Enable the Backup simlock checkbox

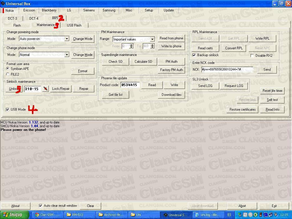[x=194, y=55]
